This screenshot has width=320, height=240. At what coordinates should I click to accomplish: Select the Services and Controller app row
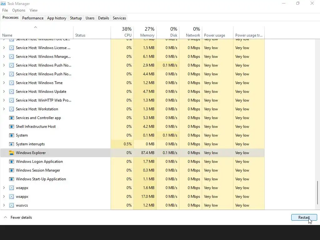tap(132, 118)
